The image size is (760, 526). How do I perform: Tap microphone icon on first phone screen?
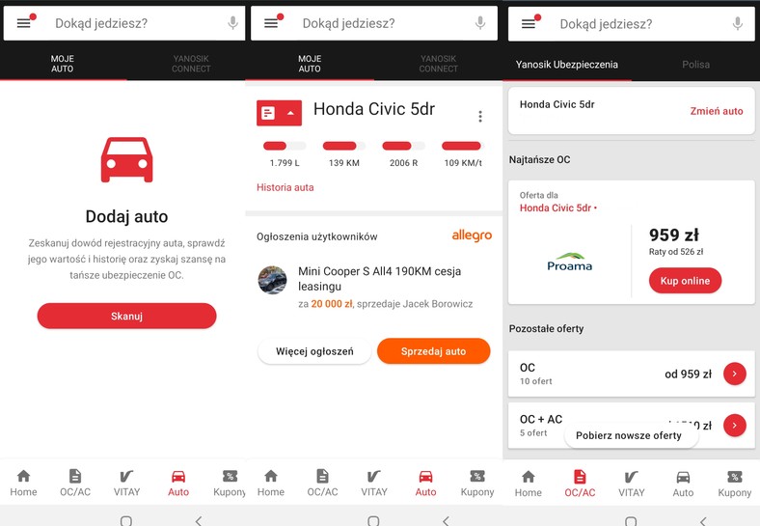(x=232, y=23)
